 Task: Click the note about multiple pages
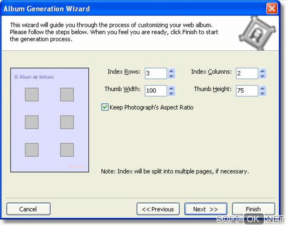(175, 171)
